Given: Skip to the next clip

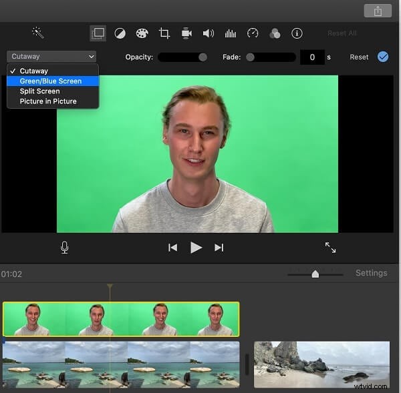Looking at the screenshot, I should click(219, 248).
